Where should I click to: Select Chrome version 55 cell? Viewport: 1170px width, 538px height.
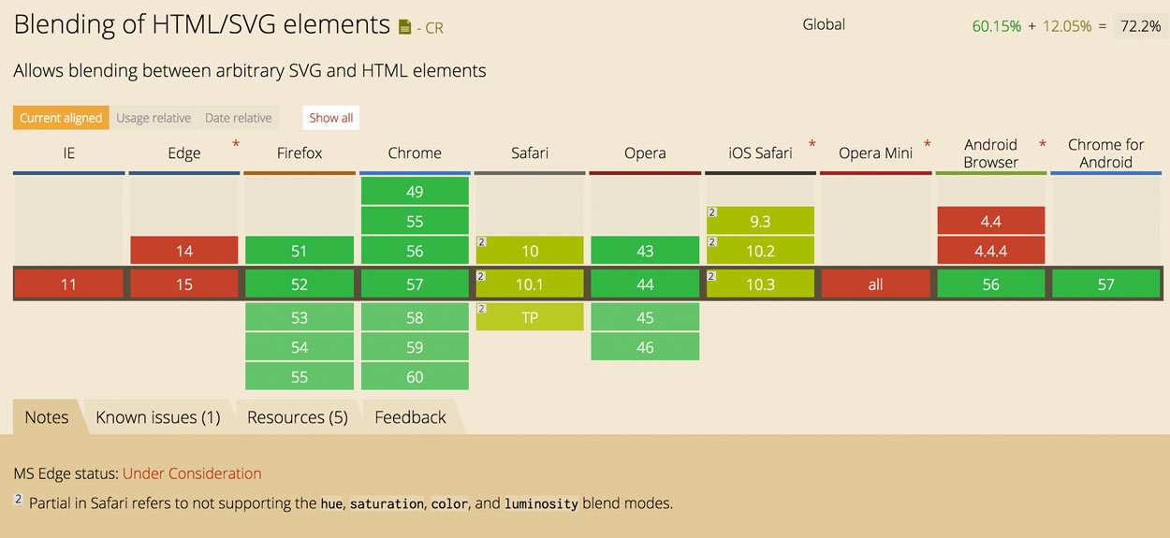(415, 221)
